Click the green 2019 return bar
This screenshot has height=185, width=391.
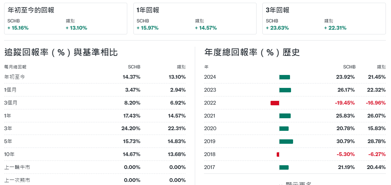[286, 141]
